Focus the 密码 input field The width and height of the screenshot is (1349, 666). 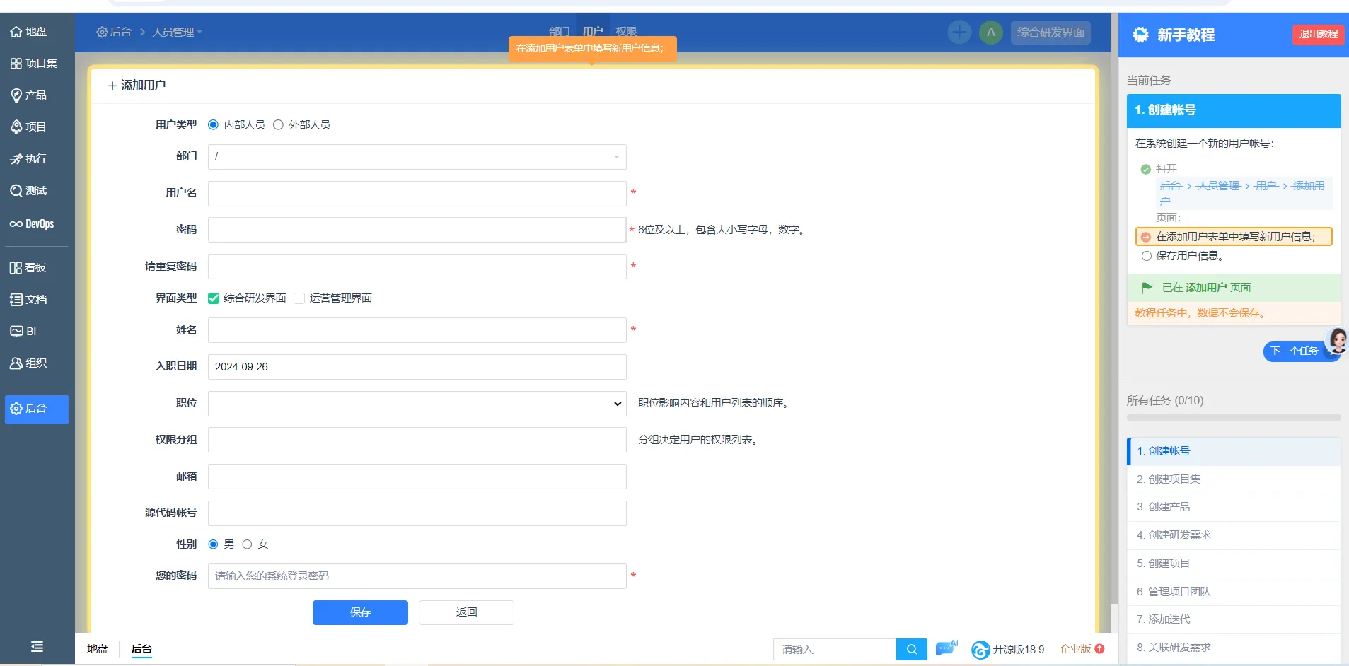pyautogui.click(x=417, y=230)
